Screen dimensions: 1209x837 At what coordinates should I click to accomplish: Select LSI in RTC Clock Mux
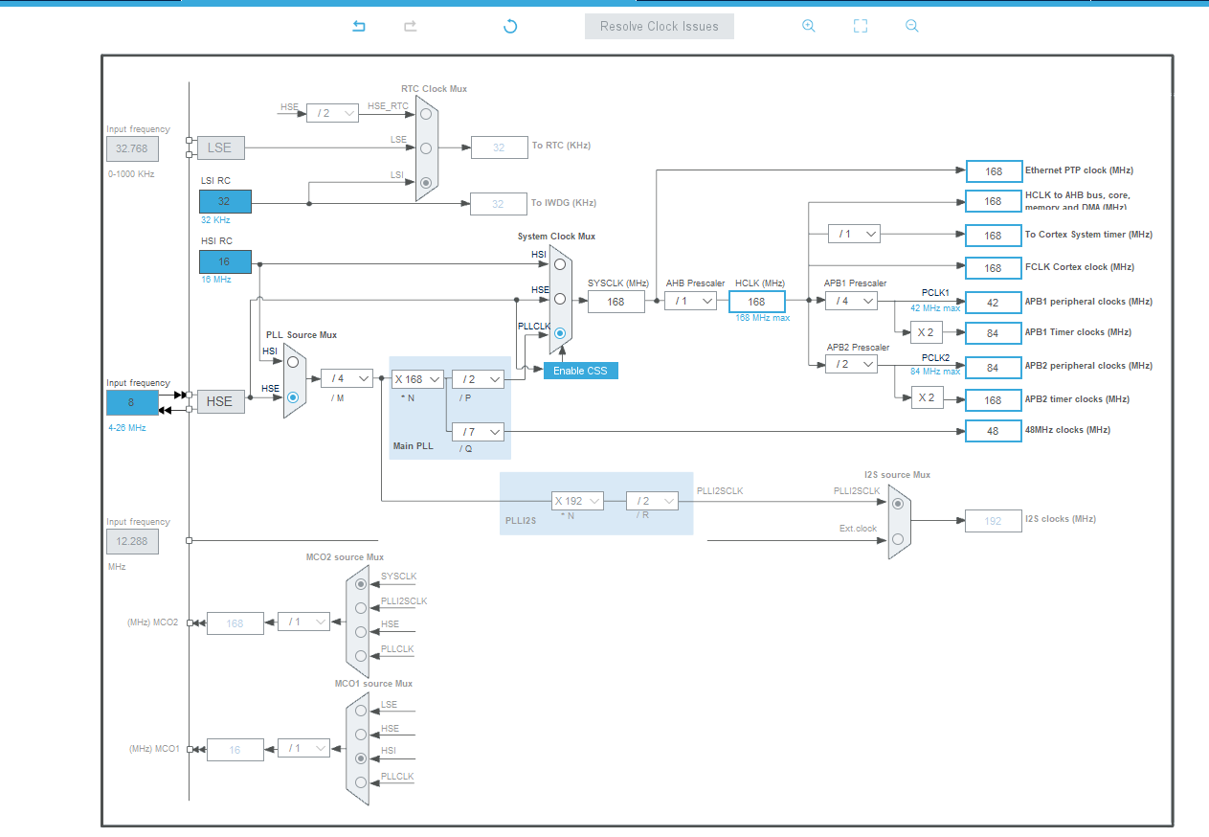tap(426, 182)
